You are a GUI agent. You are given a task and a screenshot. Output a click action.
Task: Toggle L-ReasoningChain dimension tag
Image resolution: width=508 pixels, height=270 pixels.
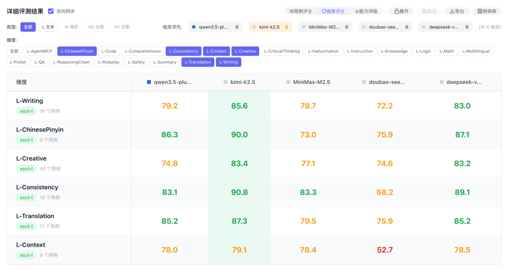pyautogui.click(x=71, y=62)
